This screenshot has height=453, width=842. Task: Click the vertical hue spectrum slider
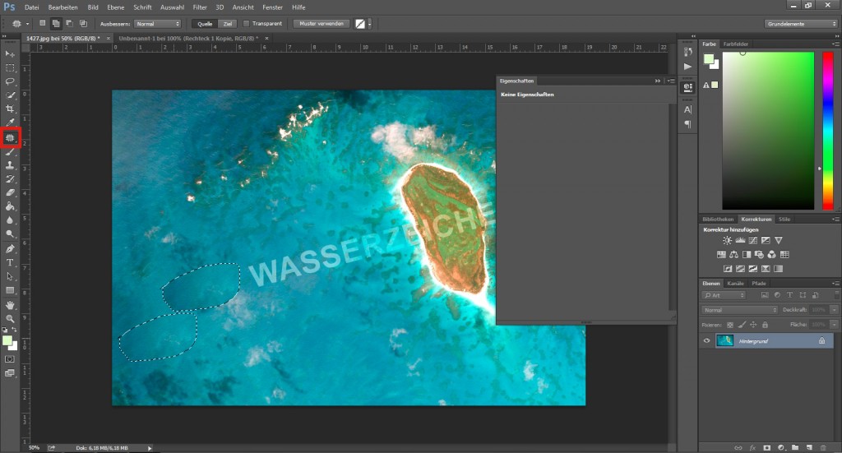(827, 130)
